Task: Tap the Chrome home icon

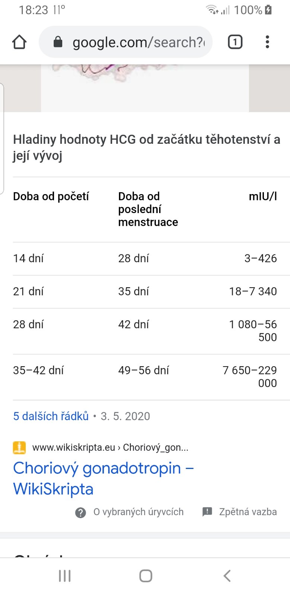Action: pyautogui.click(x=19, y=42)
